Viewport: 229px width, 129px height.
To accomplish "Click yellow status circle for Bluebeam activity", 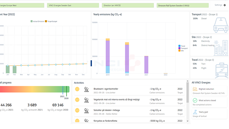I will [x=77, y=89].
